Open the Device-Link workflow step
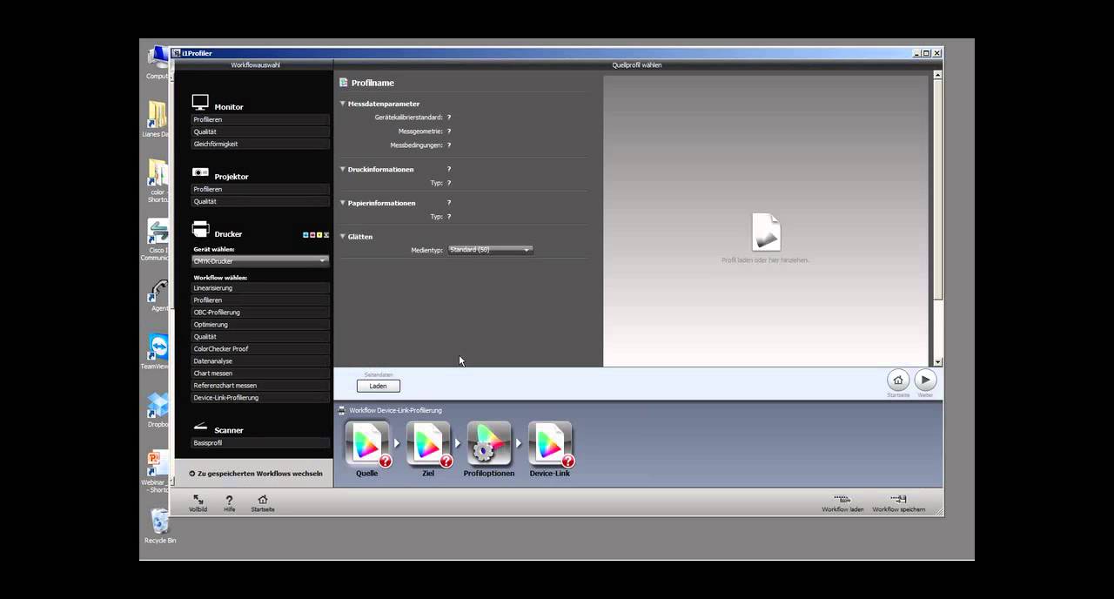The height and width of the screenshot is (599, 1114). 550,443
